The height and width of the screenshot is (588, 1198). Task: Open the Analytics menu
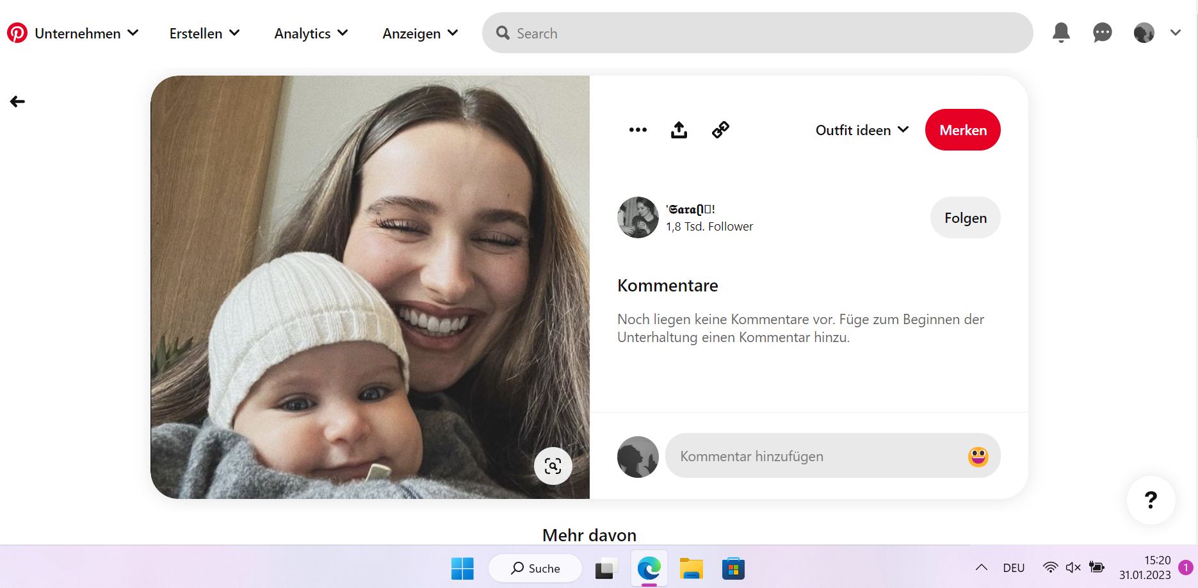pos(311,33)
